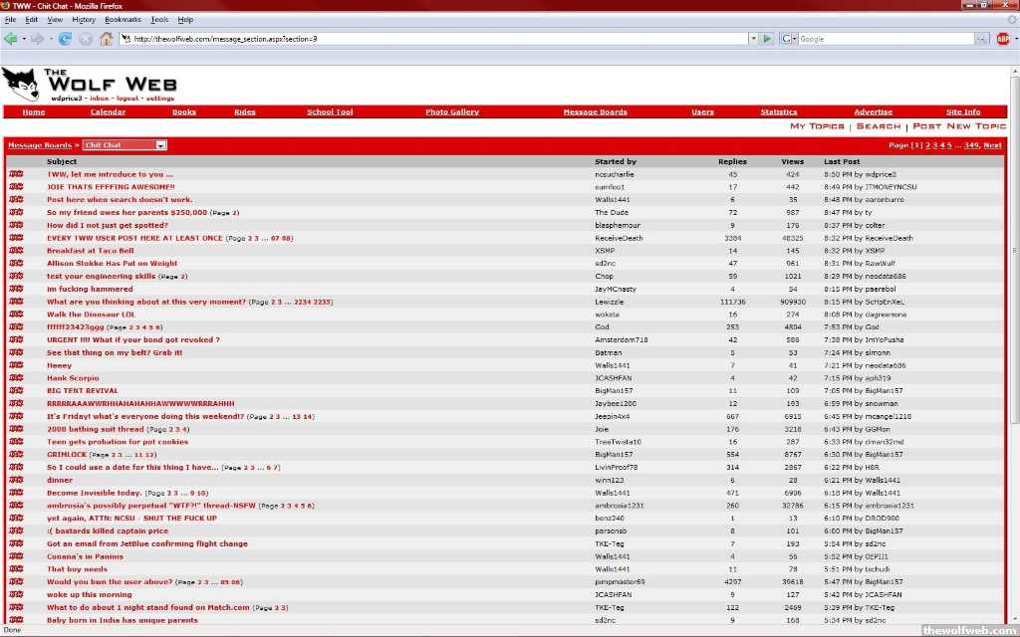Go to the Next page of topics

click(x=992, y=145)
